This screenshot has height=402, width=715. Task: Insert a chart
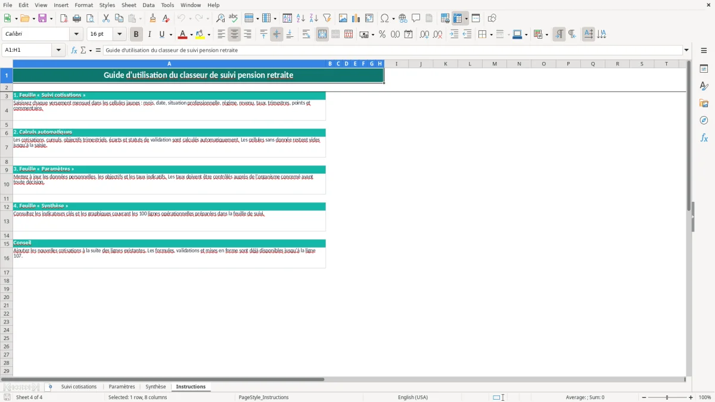(356, 18)
